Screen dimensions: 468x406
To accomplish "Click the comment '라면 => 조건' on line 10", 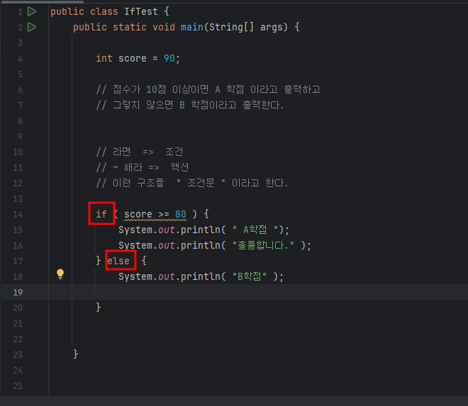I will pyautogui.click(x=140, y=152).
